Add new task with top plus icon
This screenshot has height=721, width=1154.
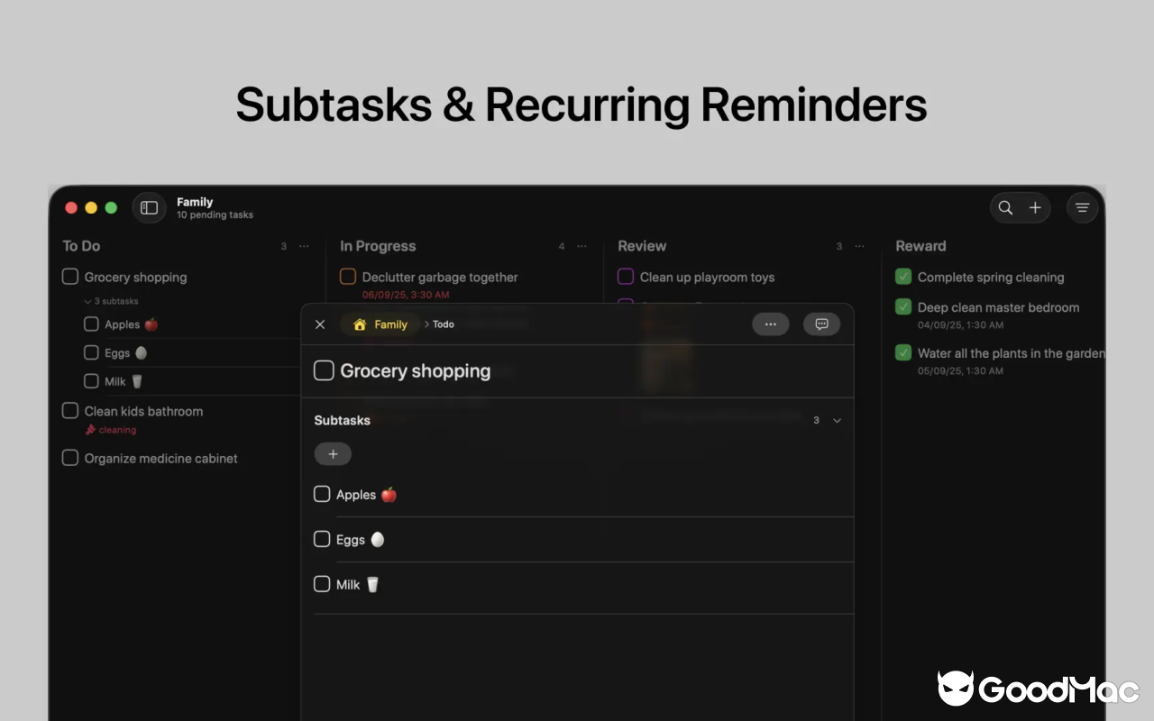coord(1035,208)
